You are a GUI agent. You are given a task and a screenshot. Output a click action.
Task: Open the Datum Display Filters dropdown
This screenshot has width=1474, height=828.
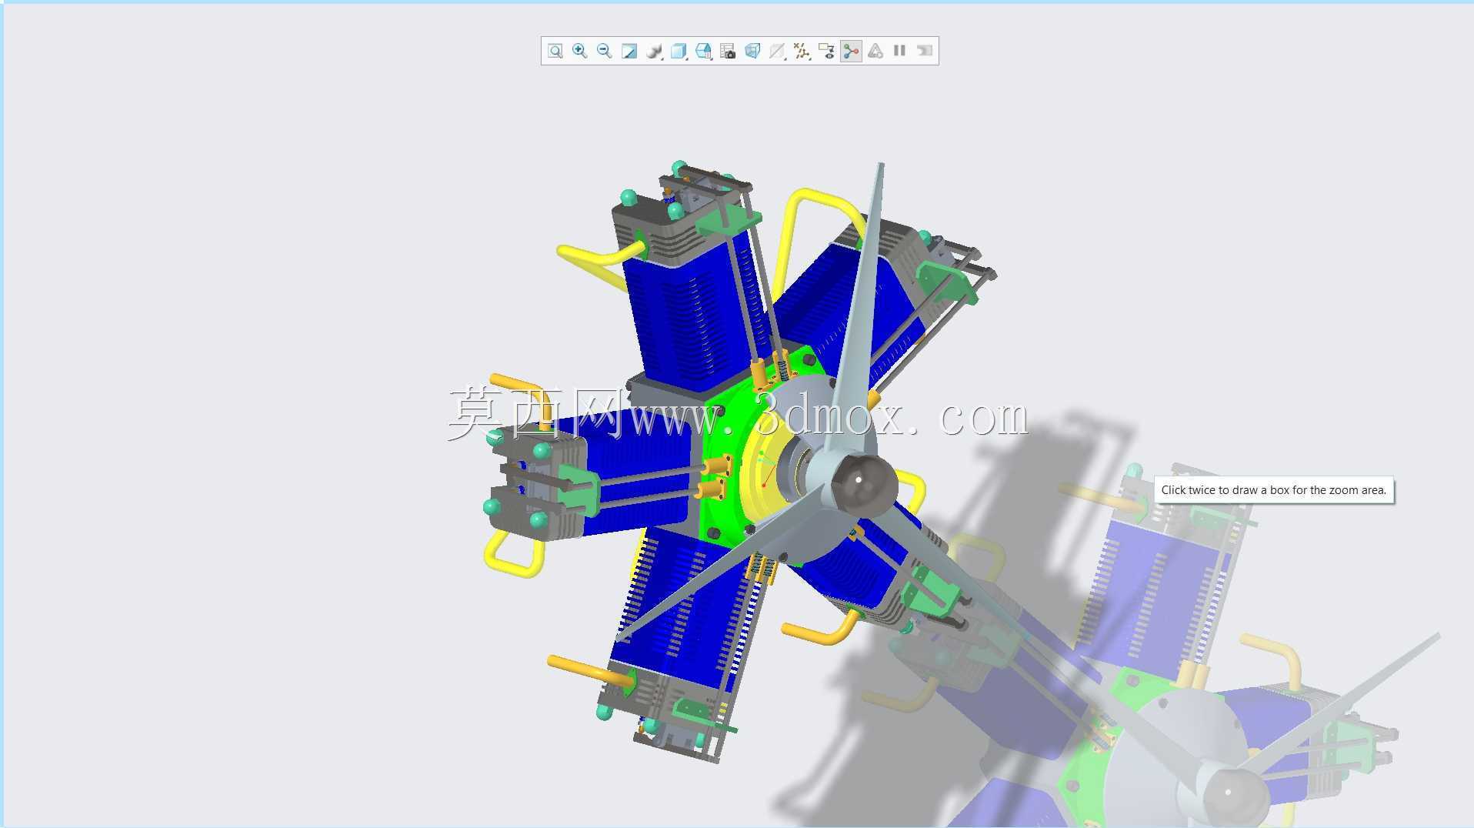802,51
